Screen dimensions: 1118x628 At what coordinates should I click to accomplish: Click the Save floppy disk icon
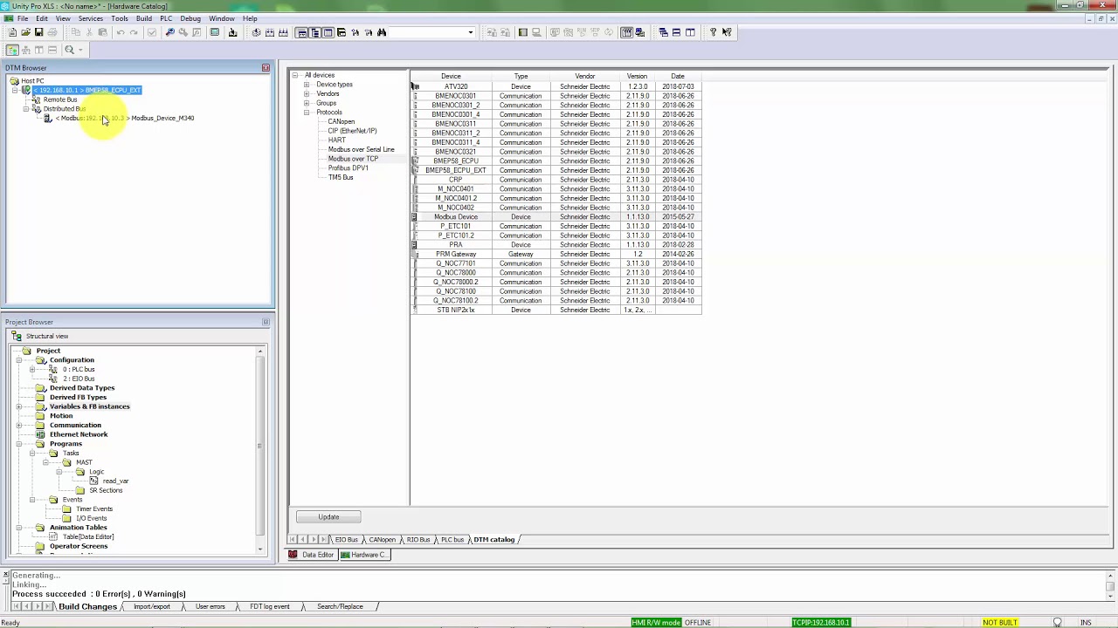(x=38, y=32)
